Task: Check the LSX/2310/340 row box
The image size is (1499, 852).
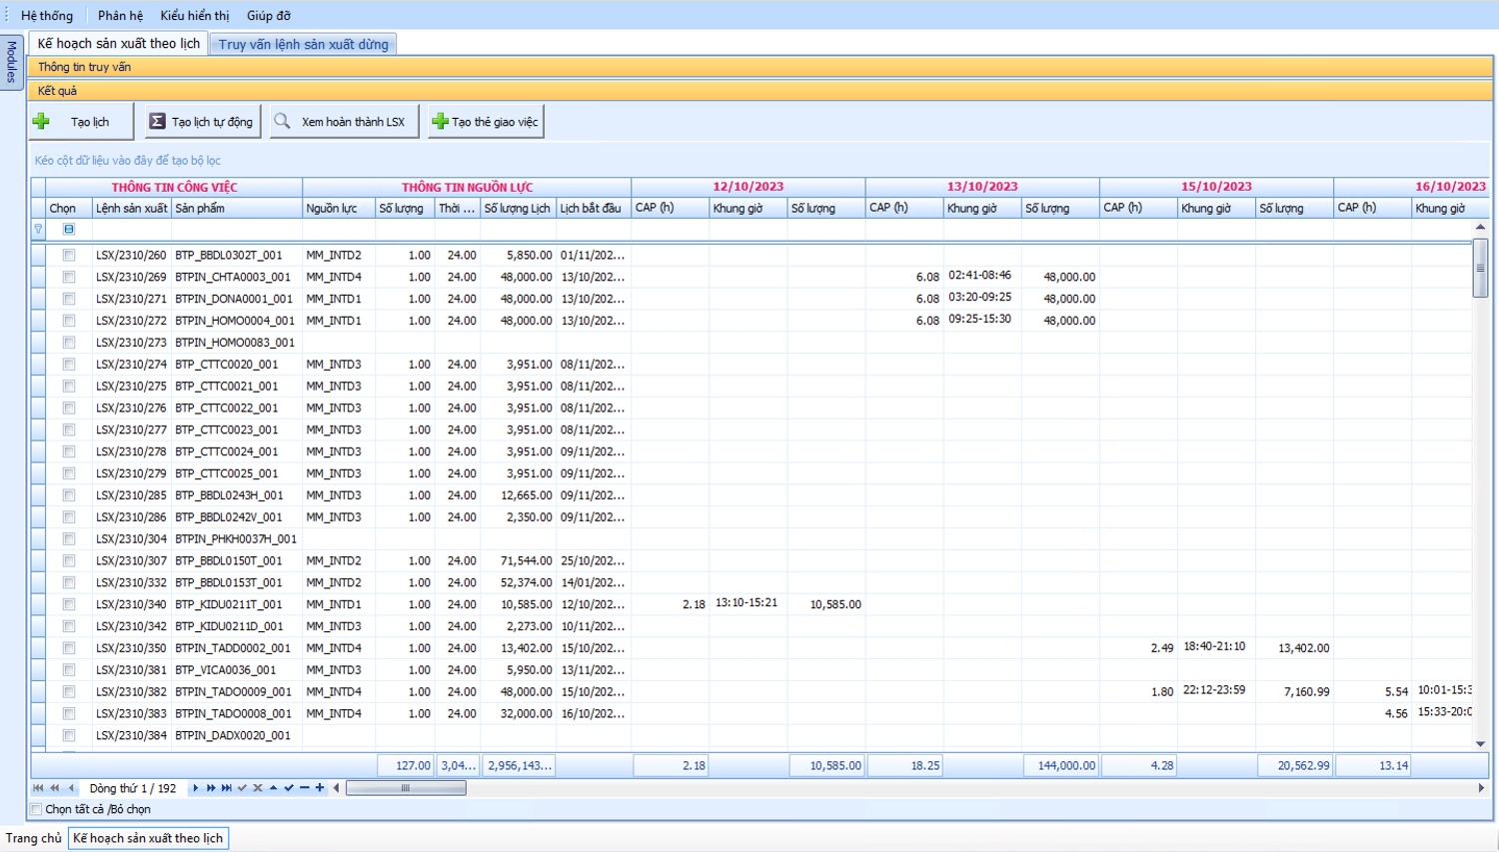Action: tap(69, 604)
